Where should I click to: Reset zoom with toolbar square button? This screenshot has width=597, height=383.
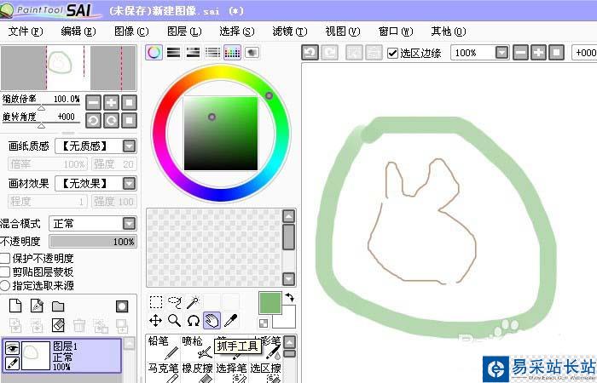click(556, 53)
